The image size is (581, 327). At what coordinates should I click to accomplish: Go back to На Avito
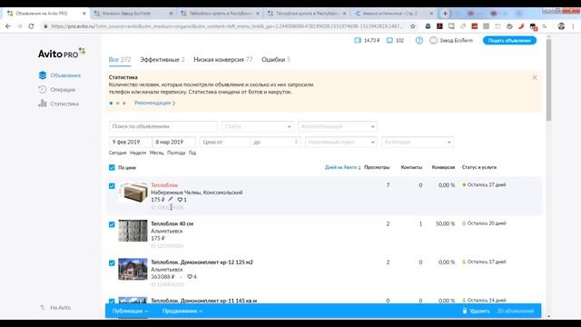point(55,308)
